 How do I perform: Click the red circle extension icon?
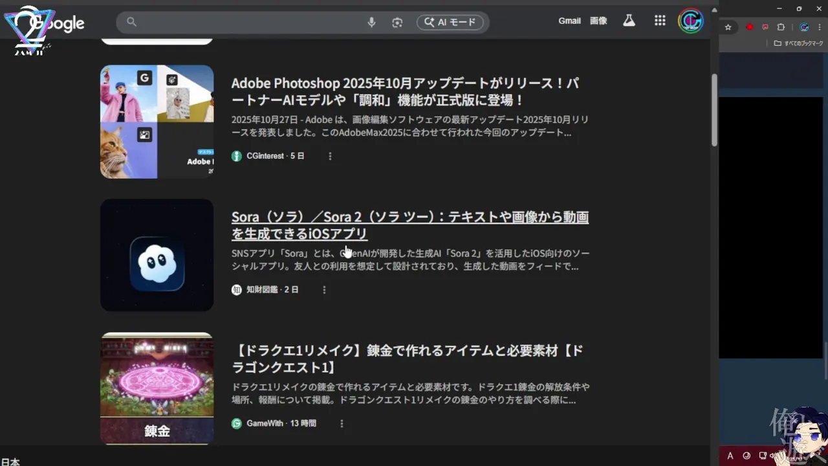pos(750,27)
